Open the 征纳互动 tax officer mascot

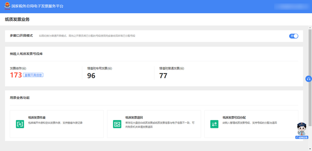click(302, 131)
